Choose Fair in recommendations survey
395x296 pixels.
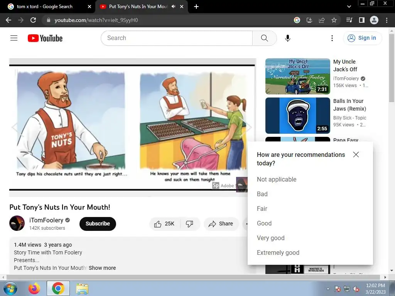coord(262,209)
